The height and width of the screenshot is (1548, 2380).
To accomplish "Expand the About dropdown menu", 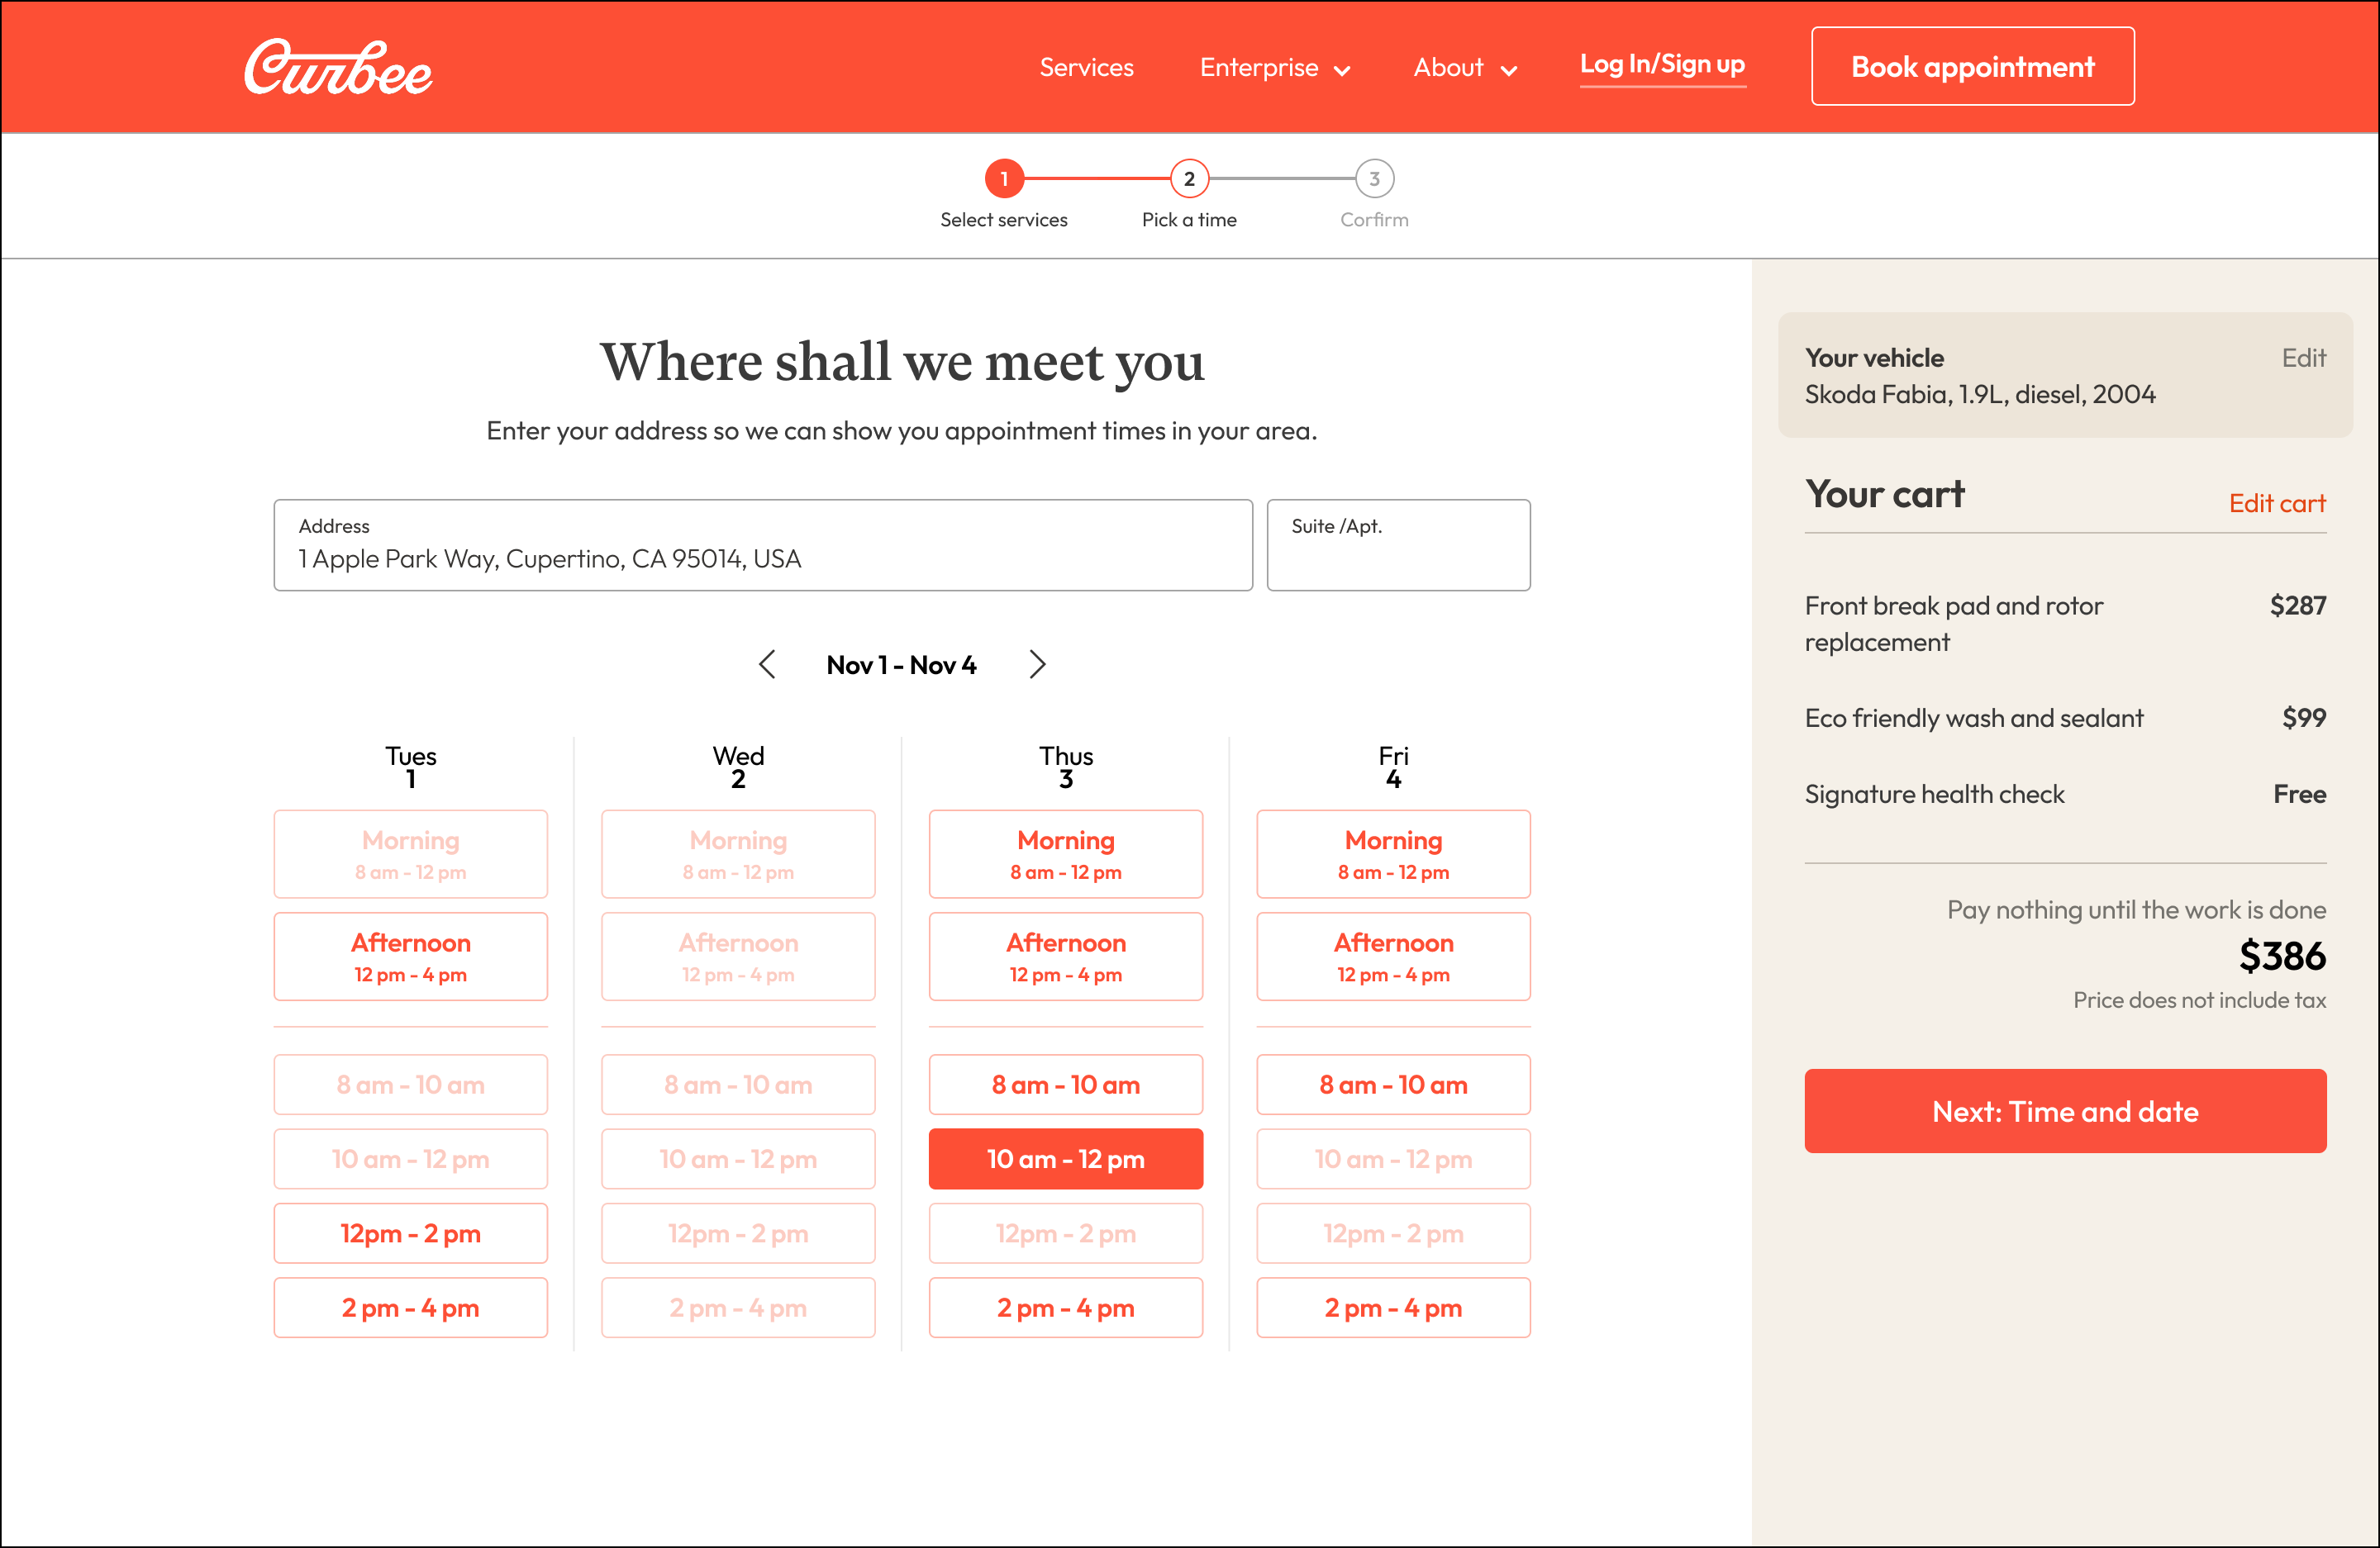I will [1465, 68].
